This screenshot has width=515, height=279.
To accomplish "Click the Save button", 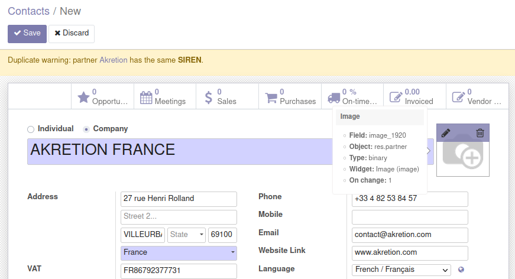I will [x=27, y=34].
